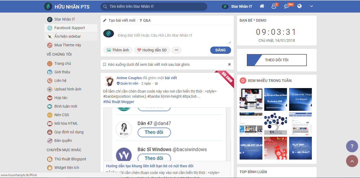Click the Liên hệ phone icon
The width and height of the screenshot is (360, 178).
tap(50, 81)
